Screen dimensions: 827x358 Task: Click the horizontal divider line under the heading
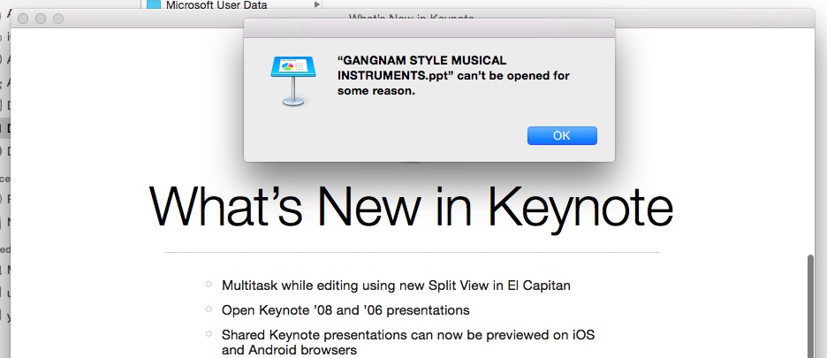pyautogui.click(x=411, y=253)
